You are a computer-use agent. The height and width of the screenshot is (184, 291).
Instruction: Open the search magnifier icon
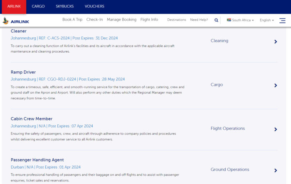click(x=216, y=20)
